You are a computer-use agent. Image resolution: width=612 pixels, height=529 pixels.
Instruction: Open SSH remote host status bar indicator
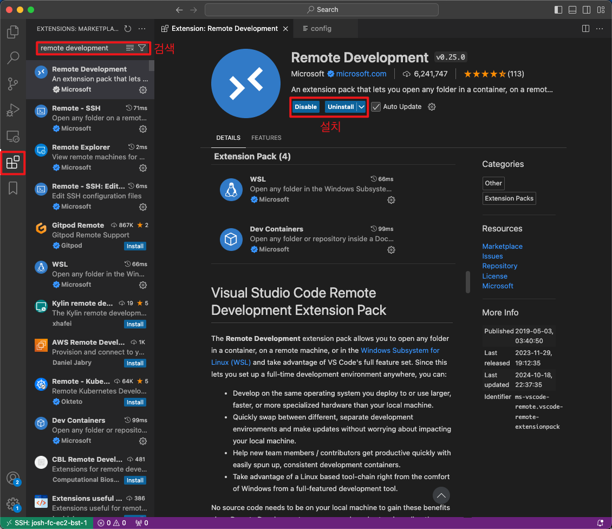(47, 522)
